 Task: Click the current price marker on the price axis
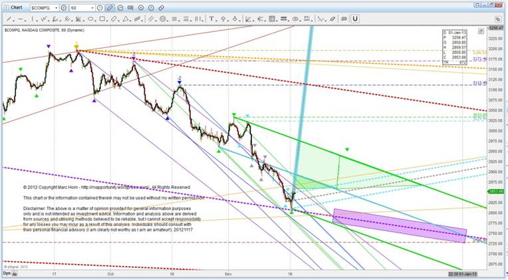[x=496, y=192]
